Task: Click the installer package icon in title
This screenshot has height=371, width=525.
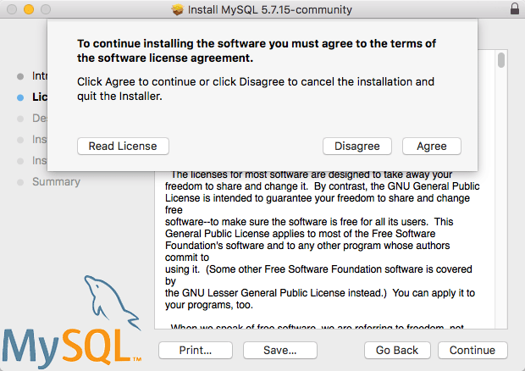Action: point(178,9)
